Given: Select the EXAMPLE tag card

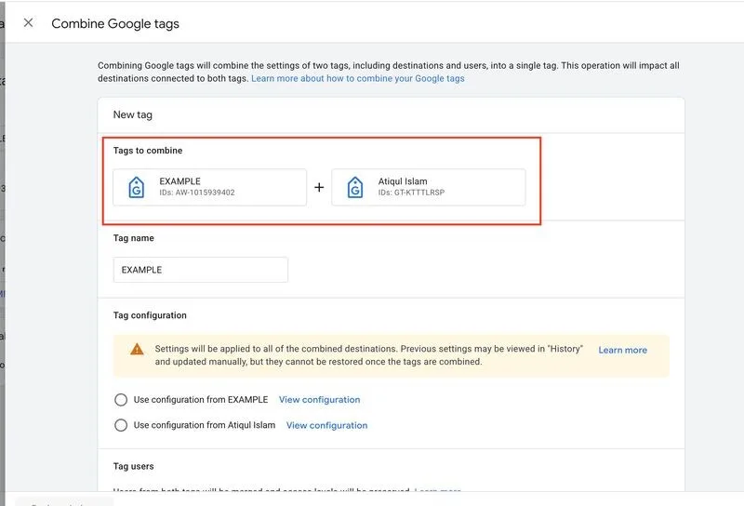Looking at the screenshot, I should pyautogui.click(x=210, y=187).
